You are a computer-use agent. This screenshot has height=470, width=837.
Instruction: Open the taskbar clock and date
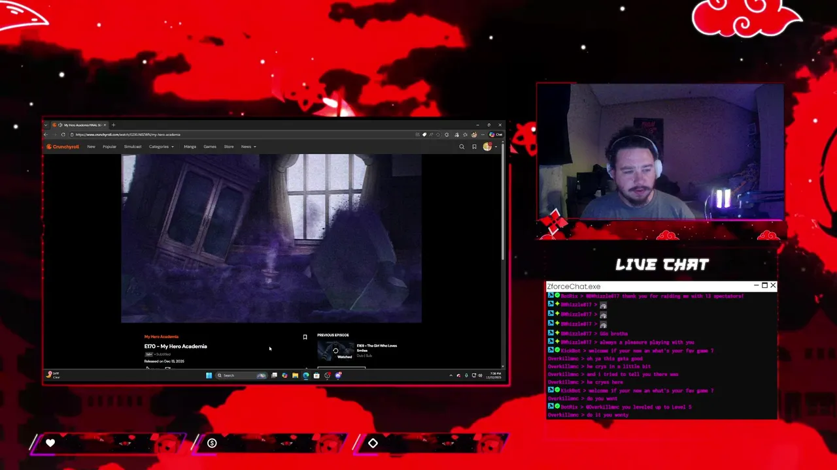click(495, 375)
